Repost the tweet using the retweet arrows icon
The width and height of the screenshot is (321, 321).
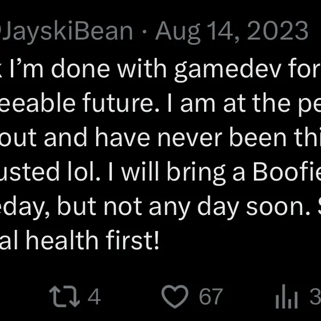pos(64,296)
